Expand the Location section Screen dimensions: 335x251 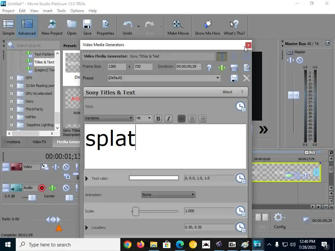(x=86, y=227)
